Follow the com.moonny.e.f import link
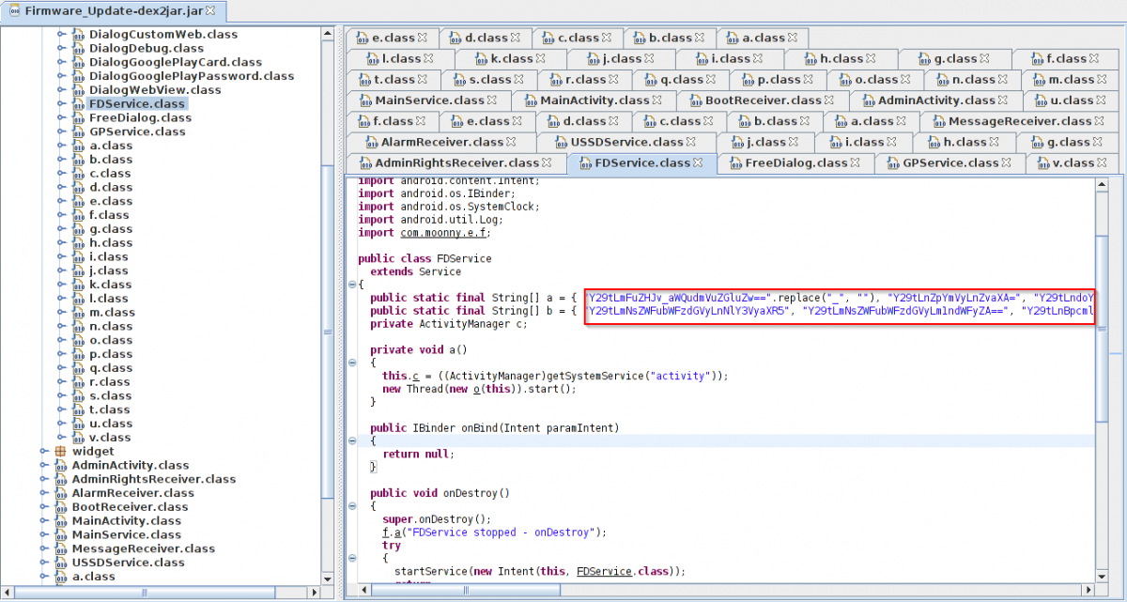The width and height of the screenshot is (1127, 602). click(x=443, y=233)
